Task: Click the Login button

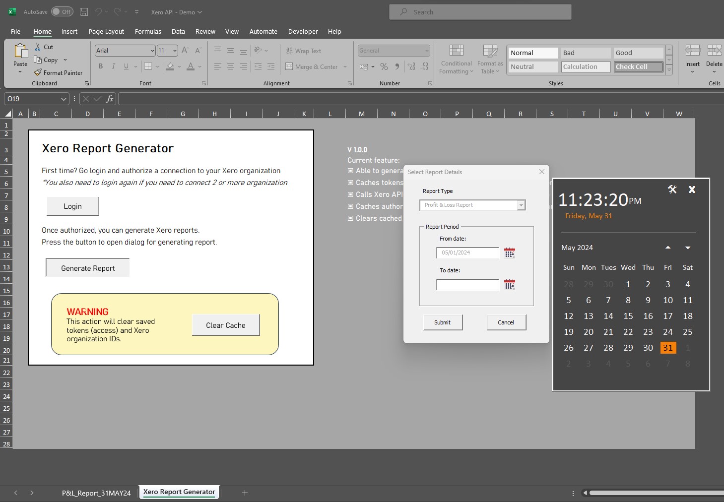Action: tap(73, 206)
